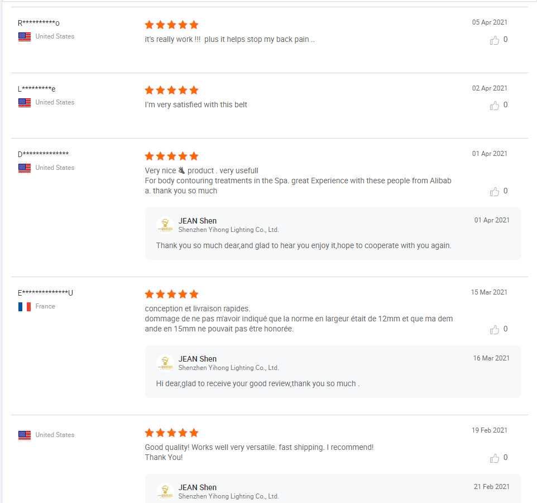Like the French review dated 15 Mar 2021

(x=494, y=330)
